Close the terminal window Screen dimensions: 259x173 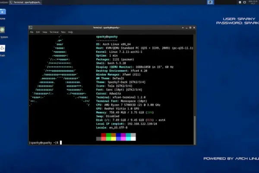coord(194,28)
